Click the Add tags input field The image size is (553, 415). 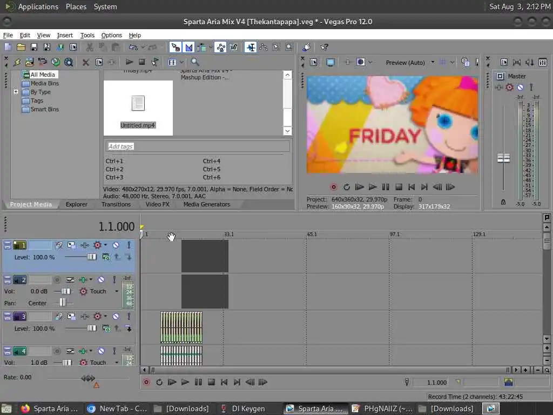198,146
